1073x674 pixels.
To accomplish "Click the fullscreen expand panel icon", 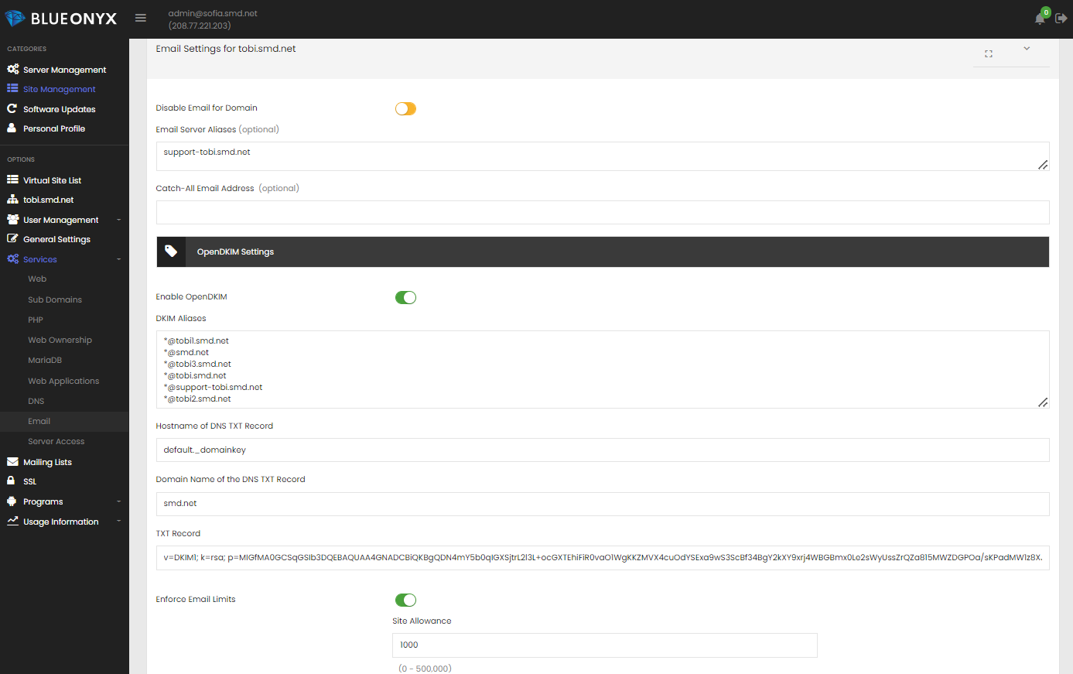I will tap(989, 53).
